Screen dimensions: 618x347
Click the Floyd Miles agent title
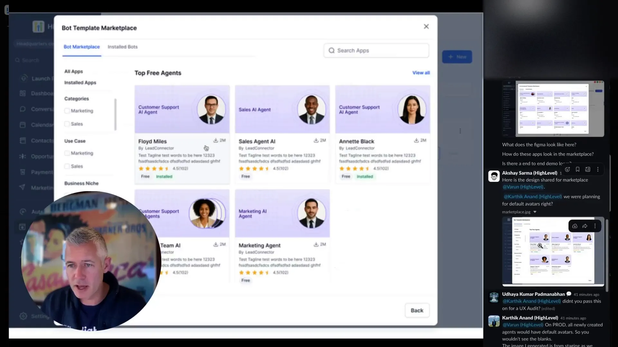(153, 141)
